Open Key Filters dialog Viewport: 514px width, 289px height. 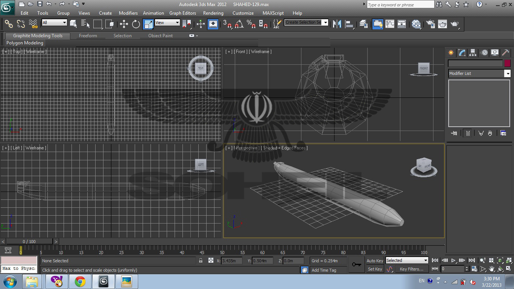[x=411, y=269]
